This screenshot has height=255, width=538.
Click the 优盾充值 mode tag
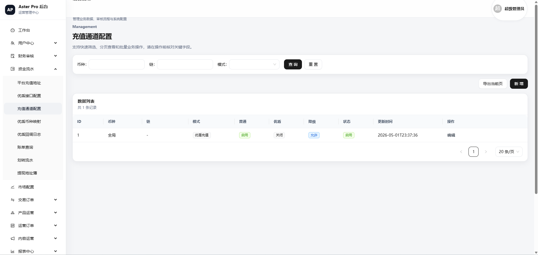click(x=202, y=135)
